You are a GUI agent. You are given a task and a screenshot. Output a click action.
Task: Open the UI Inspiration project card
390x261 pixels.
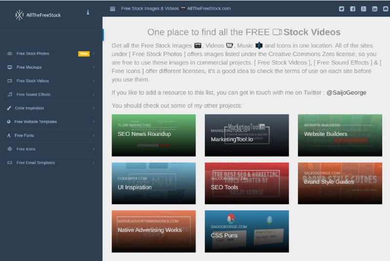click(x=154, y=184)
